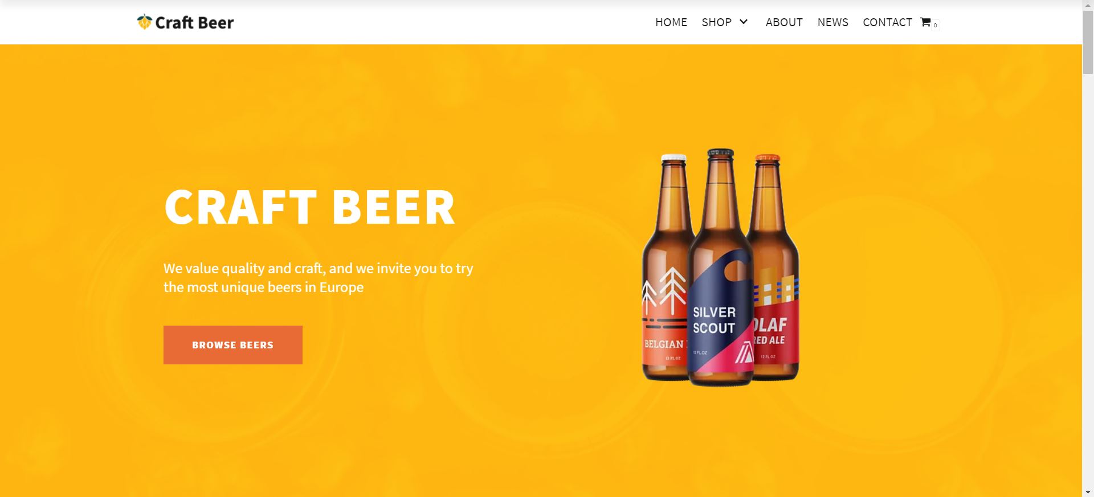Open the NEWS page
The image size is (1094, 497).
tap(832, 22)
